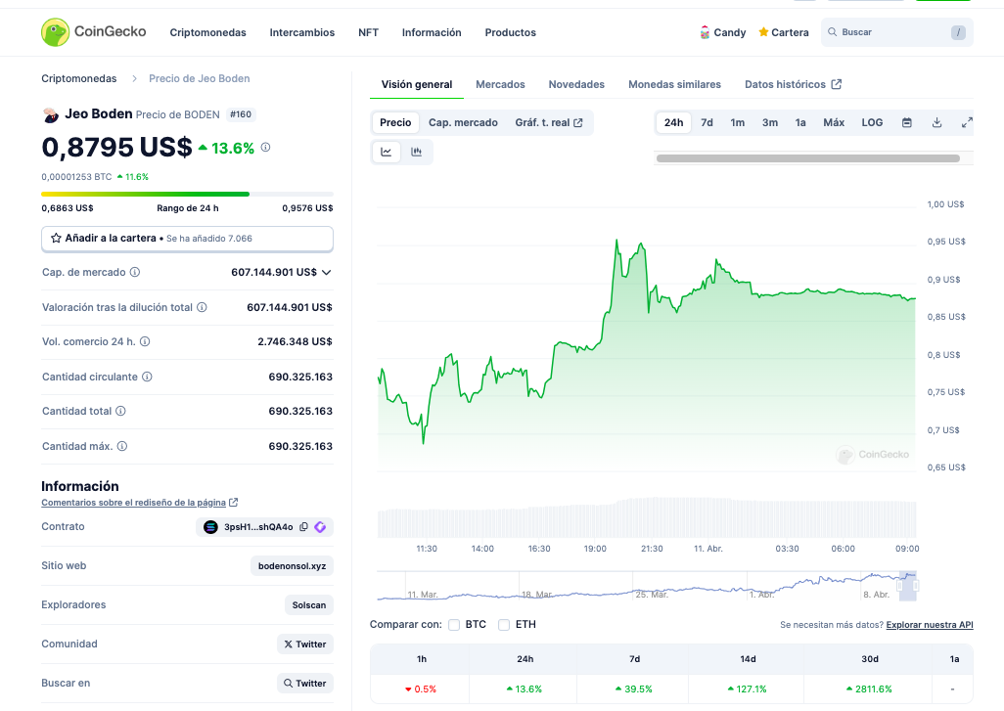Image resolution: width=1004 pixels, height=711 pixels.
Task: Open Novedades tab
Action: 576,84
